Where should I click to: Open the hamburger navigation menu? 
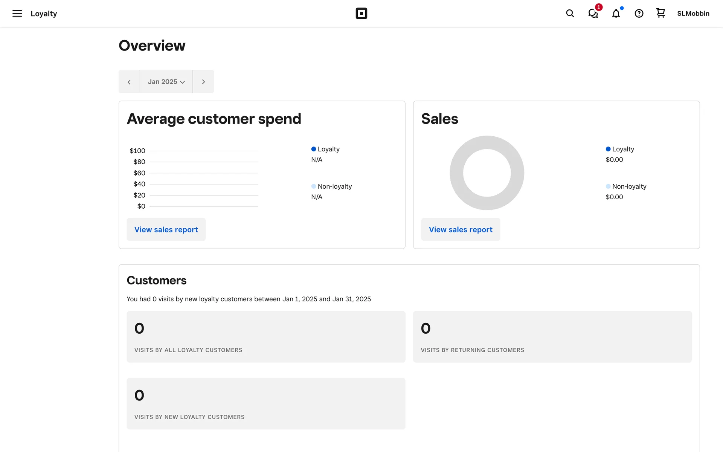tap(17, 14)
